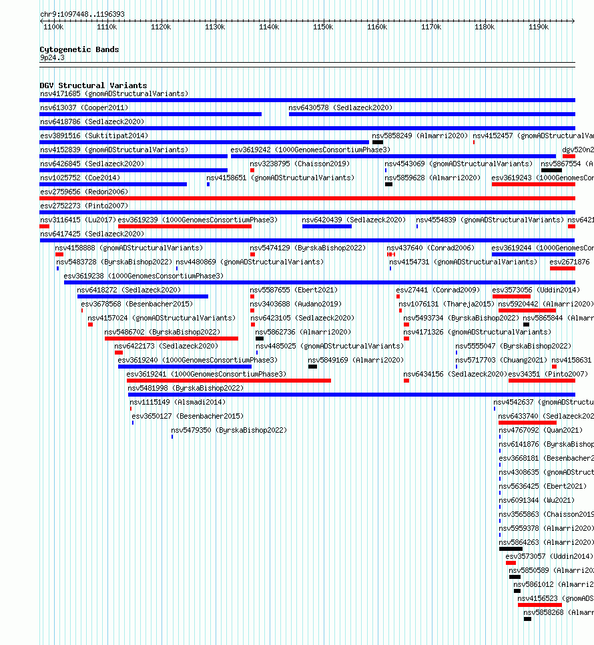Click esv2752273 (Pinto2007) label
The width and height of the screenshot is (594, 645).
(84, 206)
